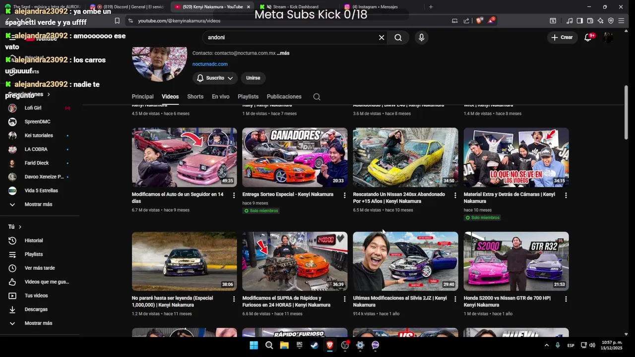Switch to the Shorts tab

[x=195, y=97]
